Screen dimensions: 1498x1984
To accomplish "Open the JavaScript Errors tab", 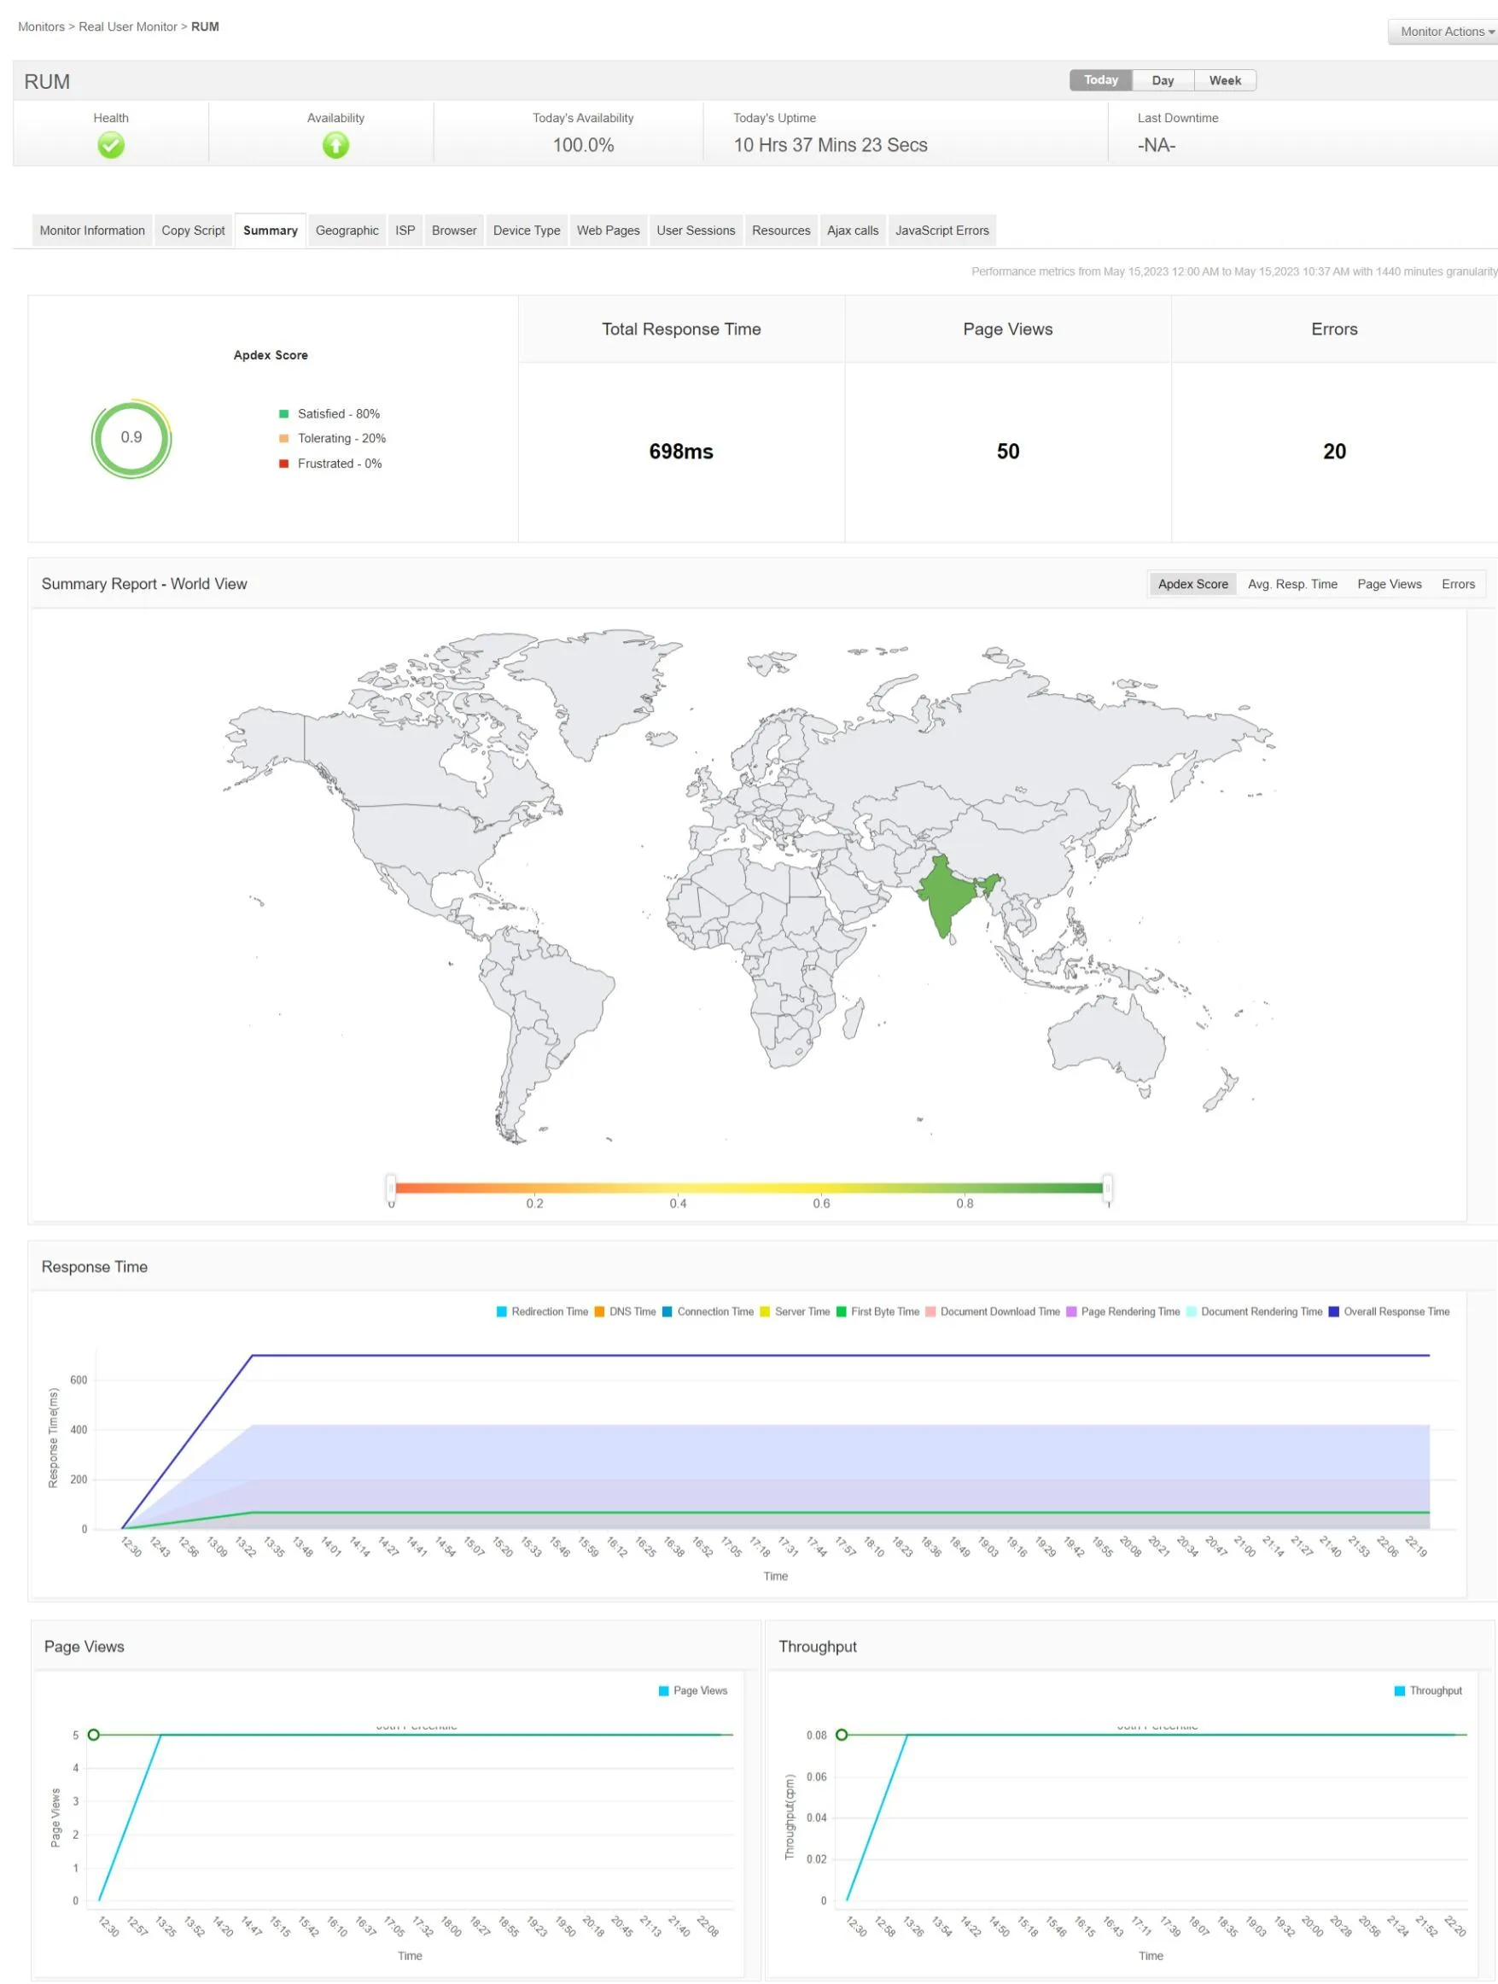I will (x=941, y=230).
